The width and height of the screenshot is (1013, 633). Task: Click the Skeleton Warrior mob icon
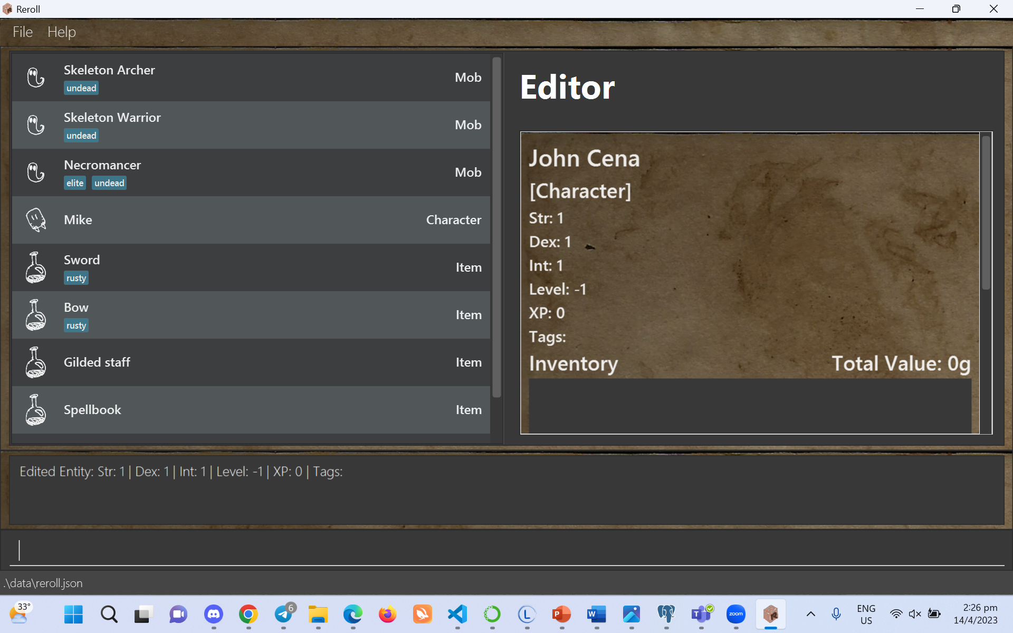point(36,125)
